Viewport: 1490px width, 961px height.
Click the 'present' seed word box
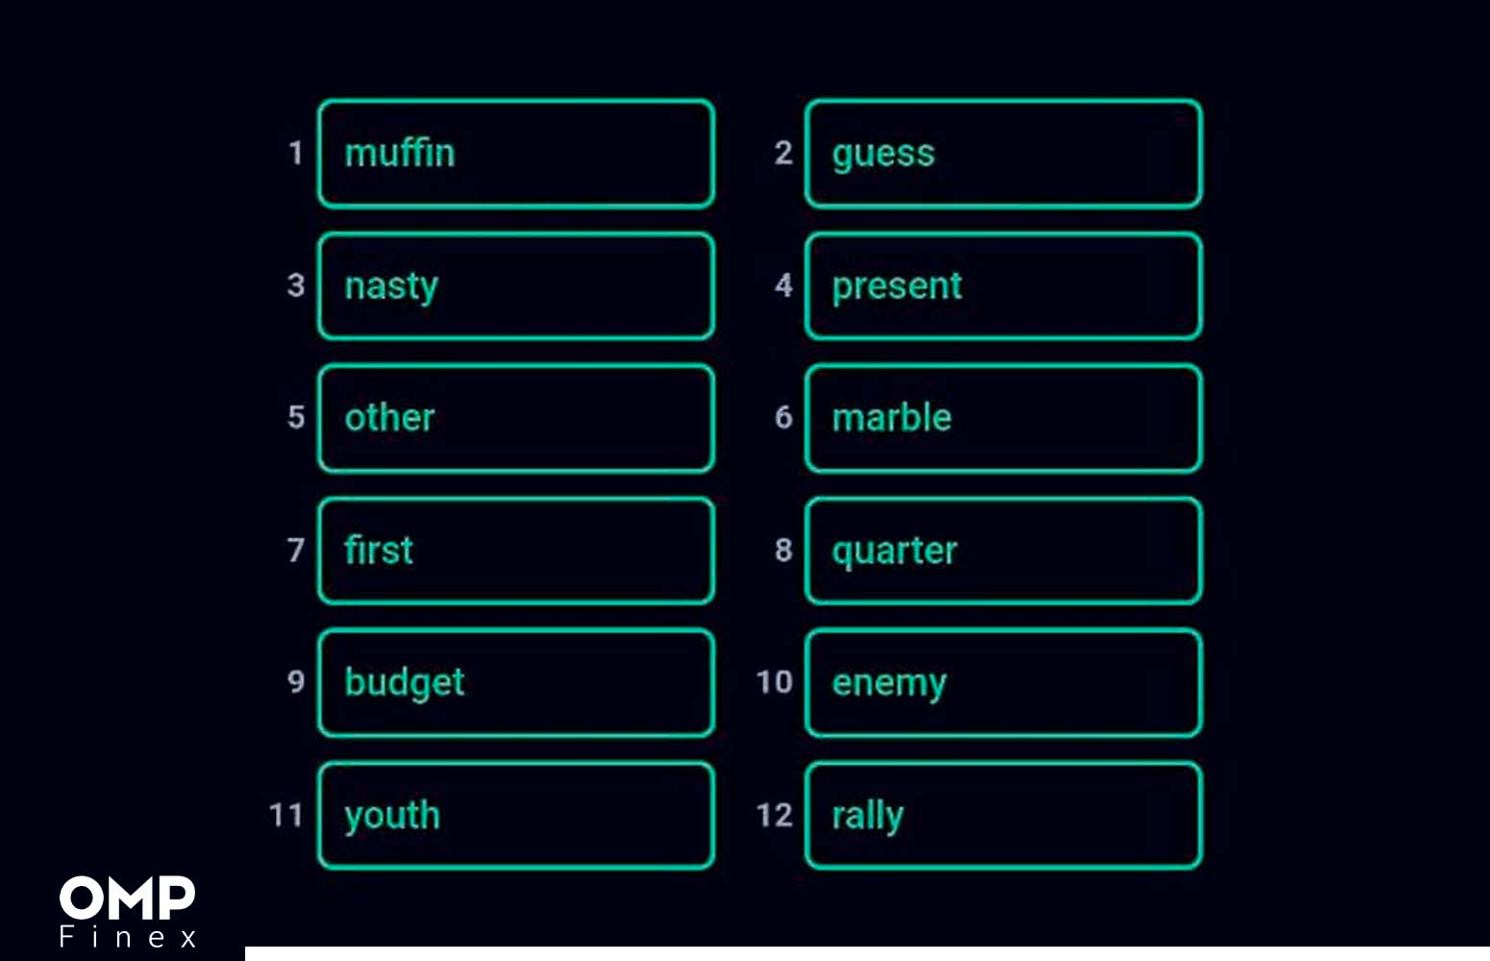click(x=1004, y=285)
